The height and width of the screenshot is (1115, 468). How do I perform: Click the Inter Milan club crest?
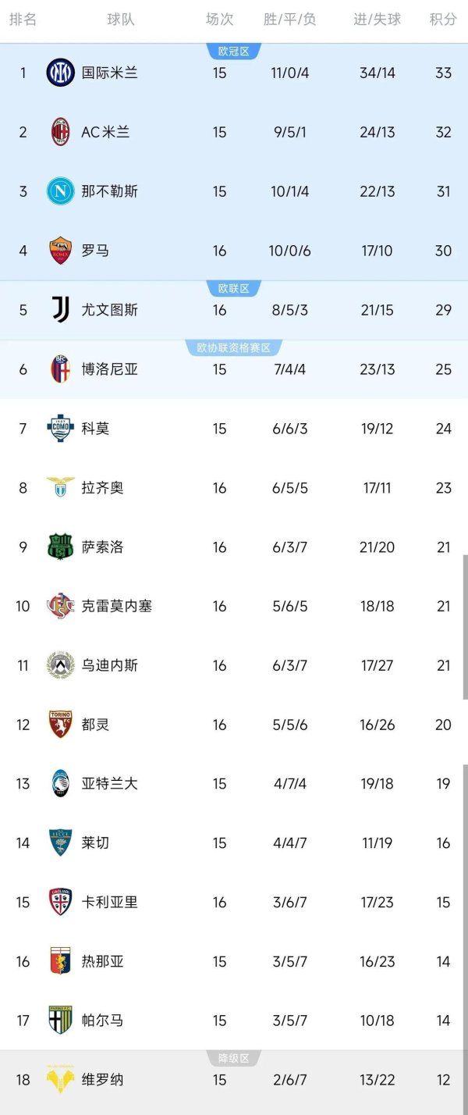click(60, 73)
